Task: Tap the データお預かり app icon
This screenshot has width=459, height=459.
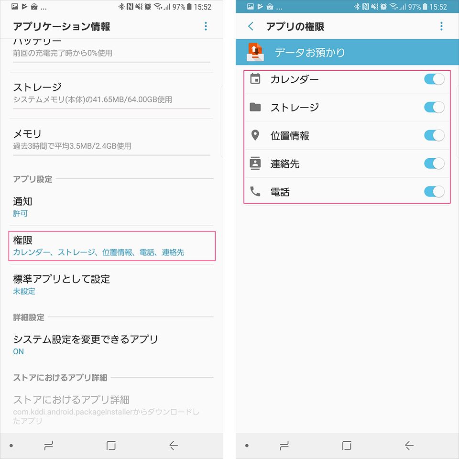Action: point(255,52)
